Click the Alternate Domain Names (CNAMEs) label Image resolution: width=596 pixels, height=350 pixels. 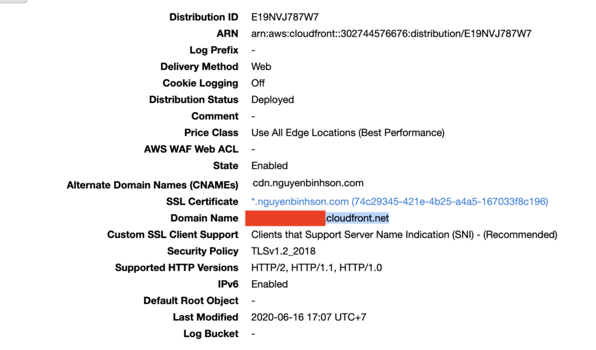pyautogui.click(x=152, y=185)
